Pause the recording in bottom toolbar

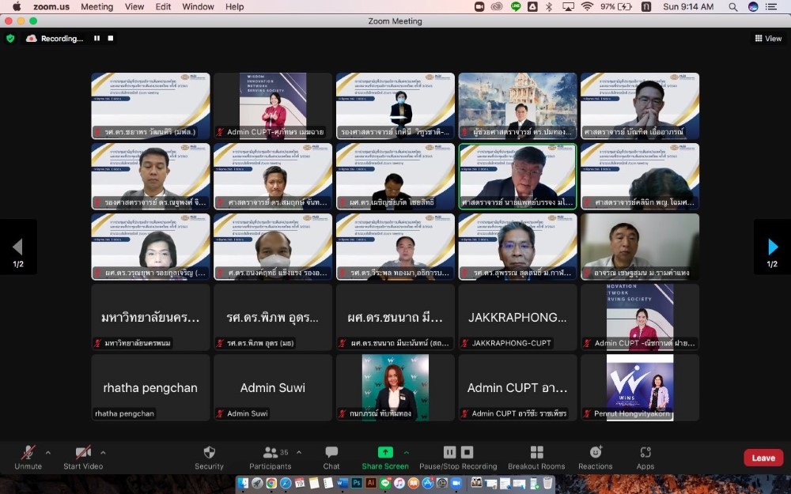pos(449,452)
